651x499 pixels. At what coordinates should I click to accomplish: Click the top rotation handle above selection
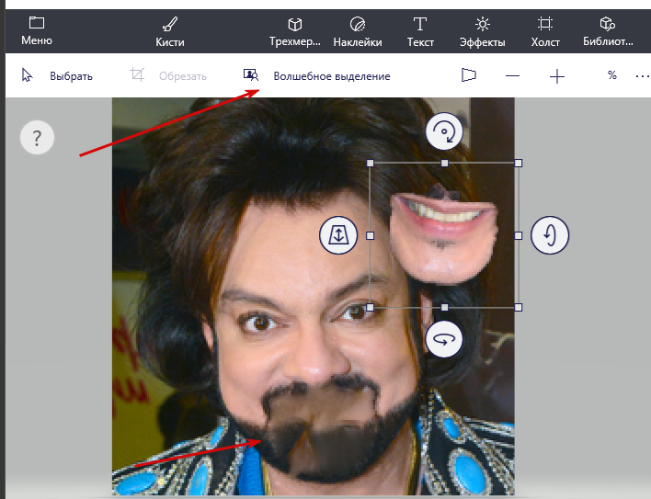pos(444,133)
